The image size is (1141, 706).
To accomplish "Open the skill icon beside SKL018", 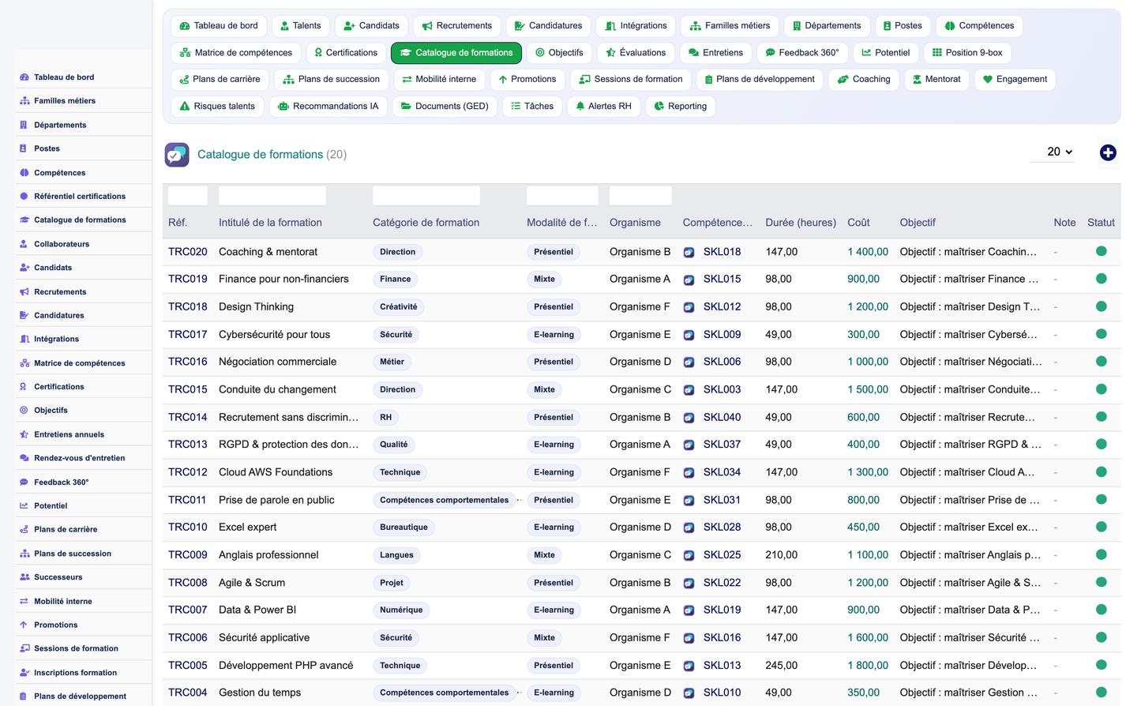I will pyautogui.click(x=689, y=252).
